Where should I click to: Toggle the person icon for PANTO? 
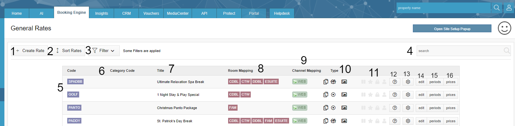tap(384, 108)
